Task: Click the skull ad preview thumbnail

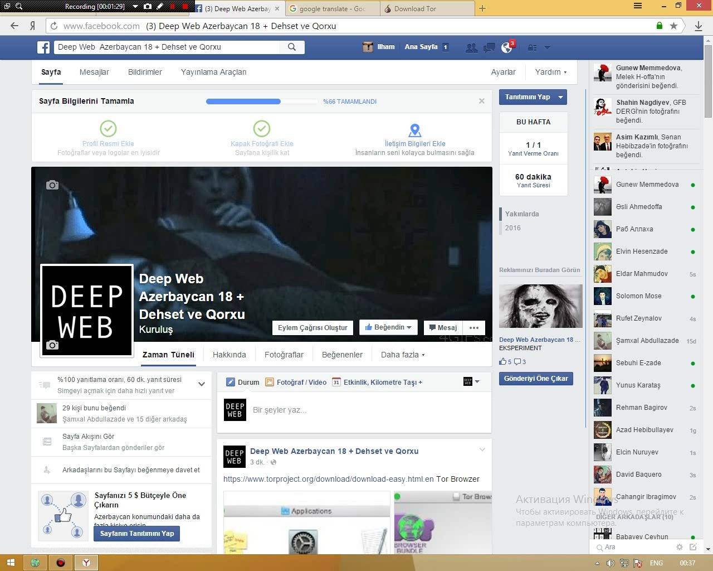Action: pyautogui.click(x=540, y=306)
